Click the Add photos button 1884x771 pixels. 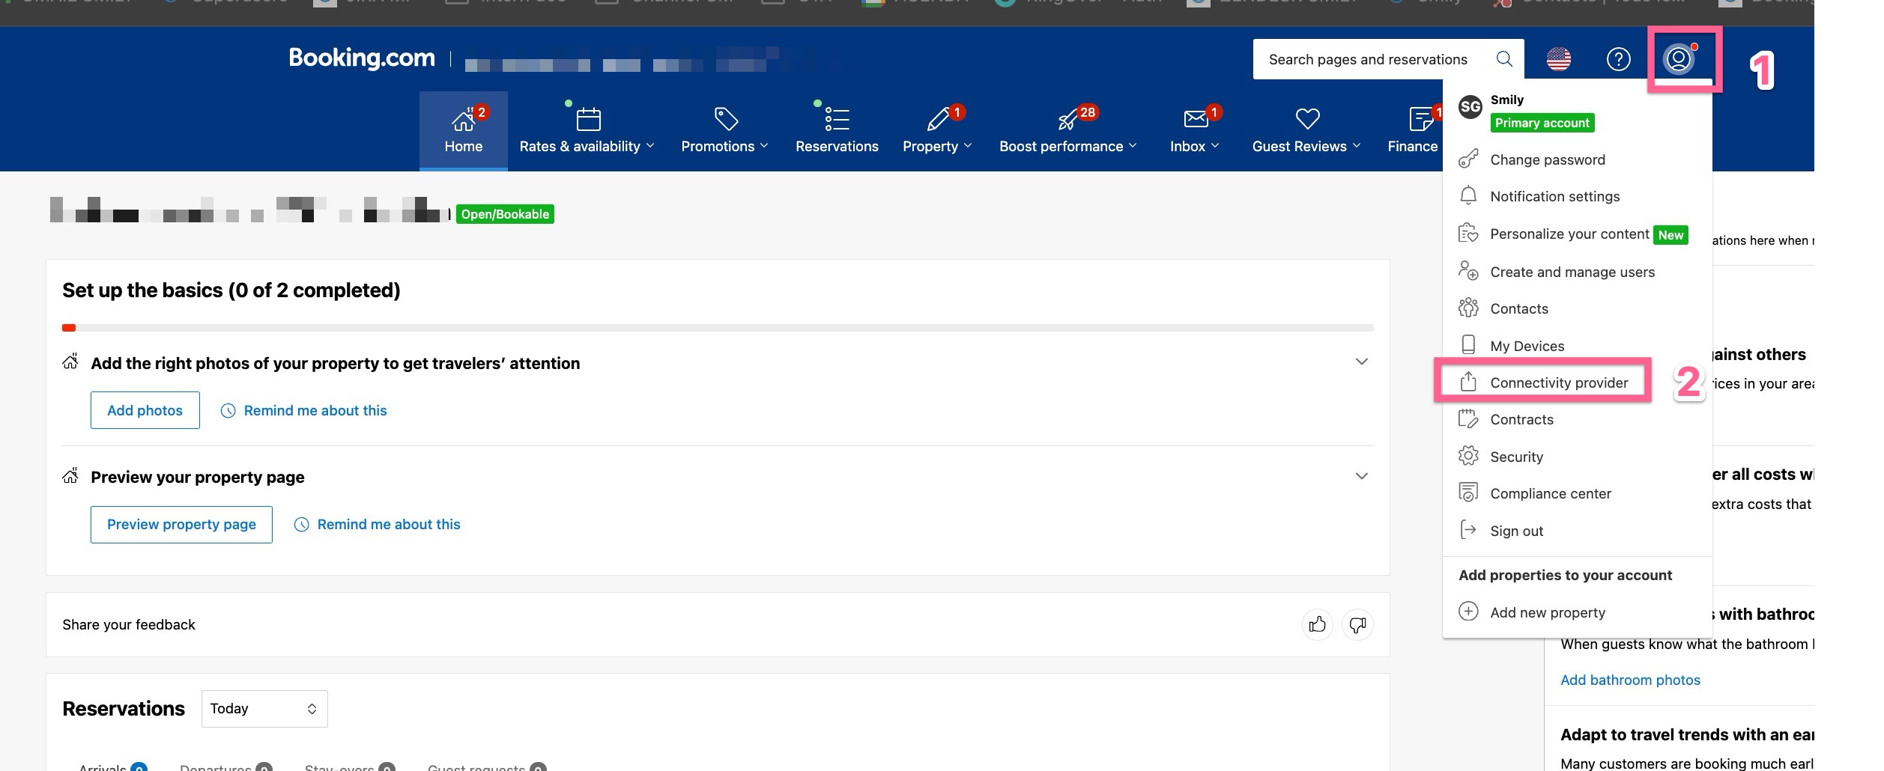tap(145, 410)
